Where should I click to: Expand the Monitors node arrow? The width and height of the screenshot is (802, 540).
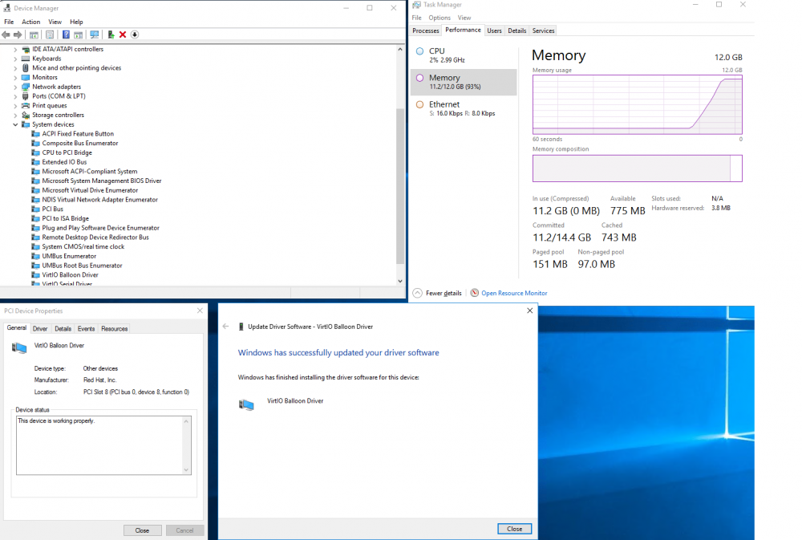pos(15,78)
